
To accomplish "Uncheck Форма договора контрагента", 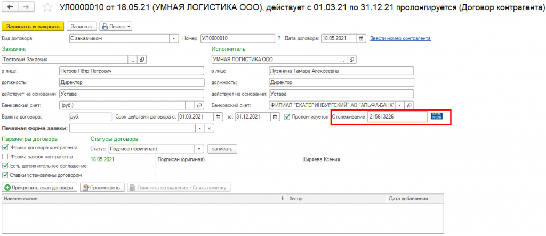I will [x=5, y=148].
